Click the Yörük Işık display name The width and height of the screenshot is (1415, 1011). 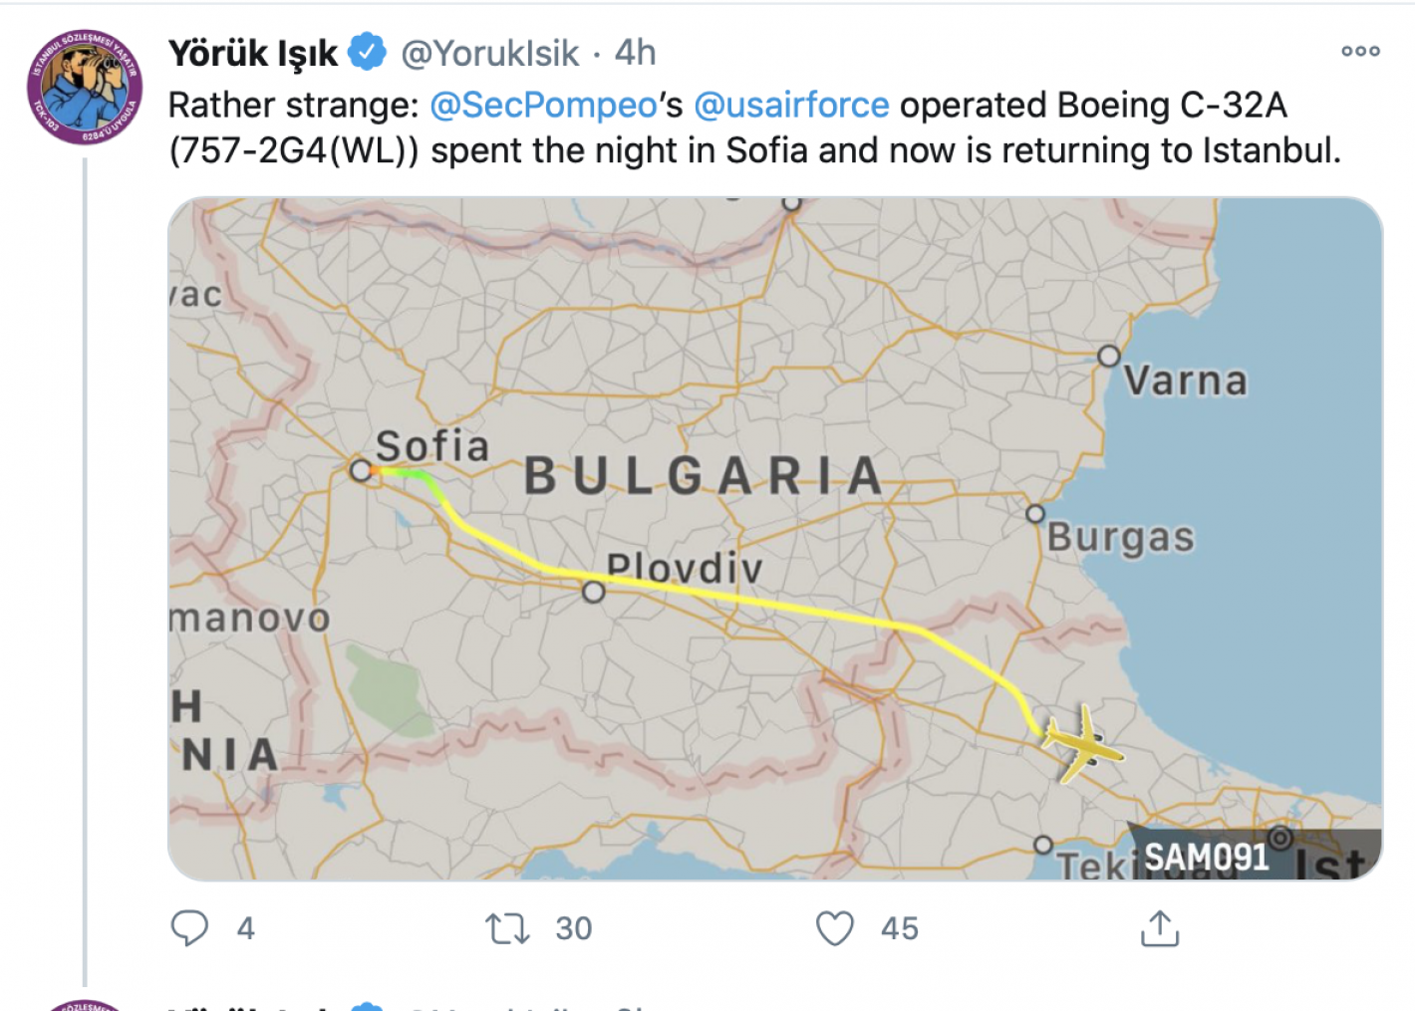tap(253, 53)
